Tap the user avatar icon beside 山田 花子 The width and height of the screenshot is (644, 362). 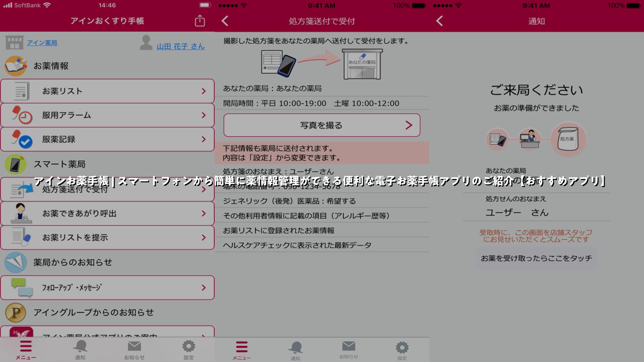tap(146, 43)
